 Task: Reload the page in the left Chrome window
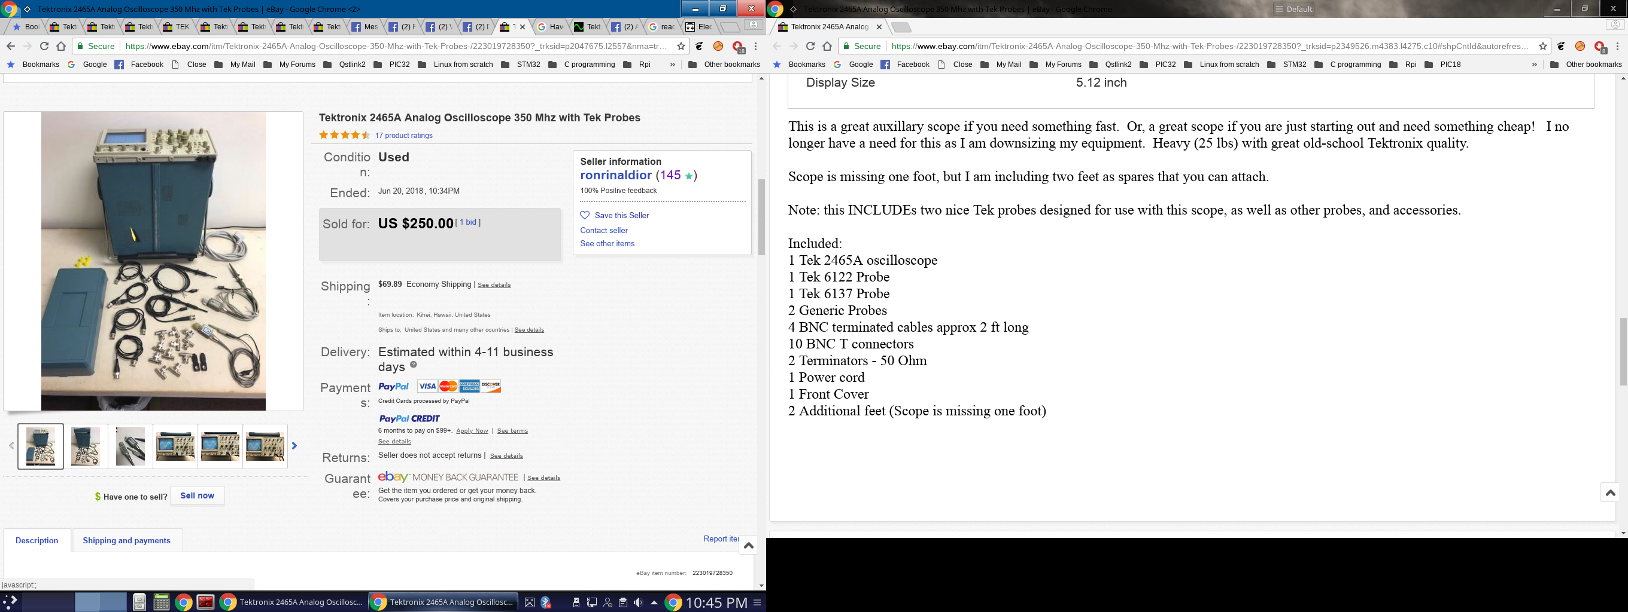44,46
